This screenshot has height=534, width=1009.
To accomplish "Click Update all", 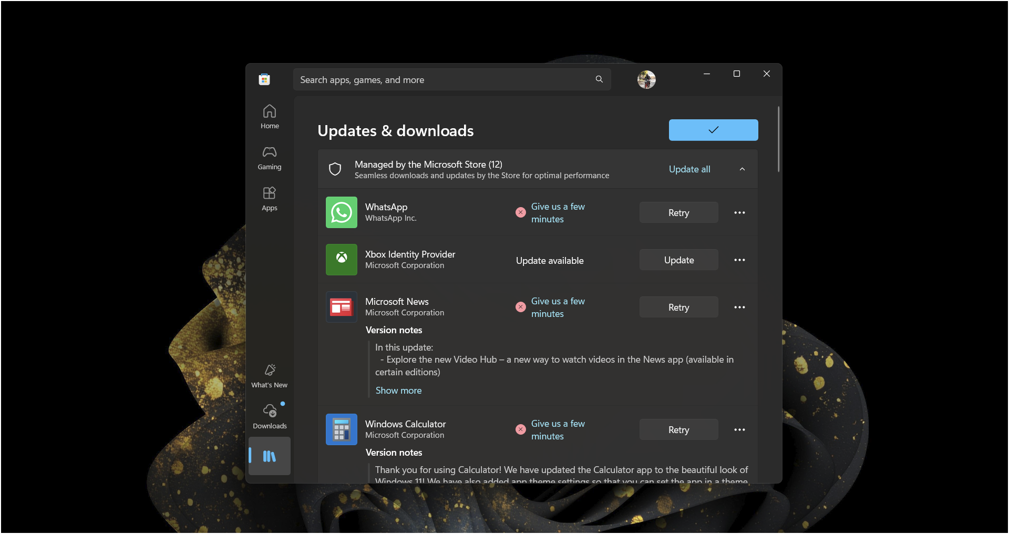I will (689, 169).
